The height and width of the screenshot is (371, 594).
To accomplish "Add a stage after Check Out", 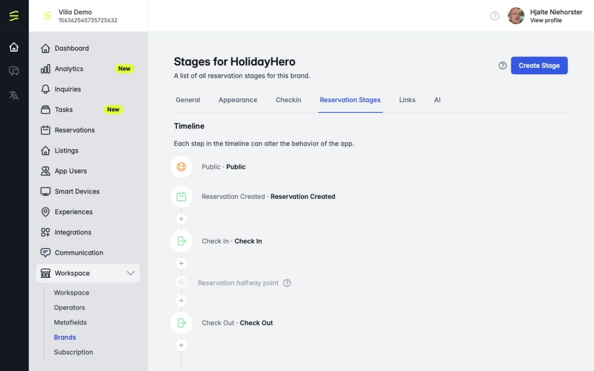I will click(181, 345).
